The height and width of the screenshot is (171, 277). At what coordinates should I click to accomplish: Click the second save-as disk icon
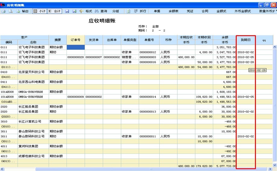point(74,11)
